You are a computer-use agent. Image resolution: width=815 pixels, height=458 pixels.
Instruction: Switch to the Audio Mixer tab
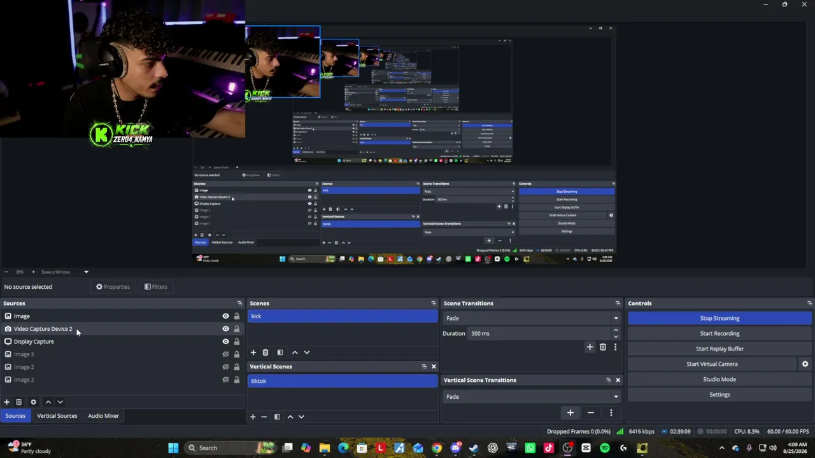(103, 416)
